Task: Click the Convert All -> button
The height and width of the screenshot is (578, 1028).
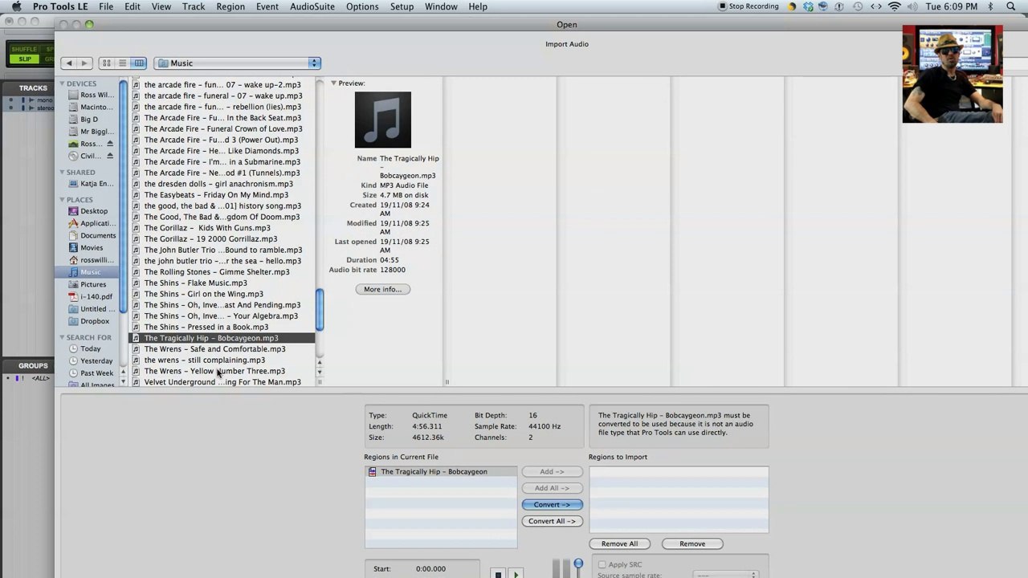Action: point(552,521)
